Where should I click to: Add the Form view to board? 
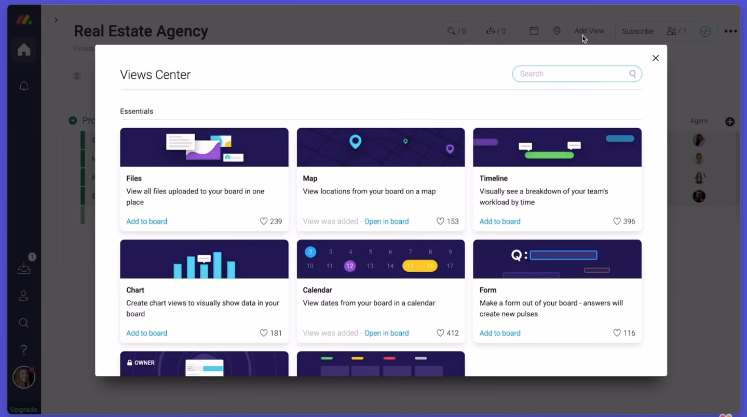500,333
